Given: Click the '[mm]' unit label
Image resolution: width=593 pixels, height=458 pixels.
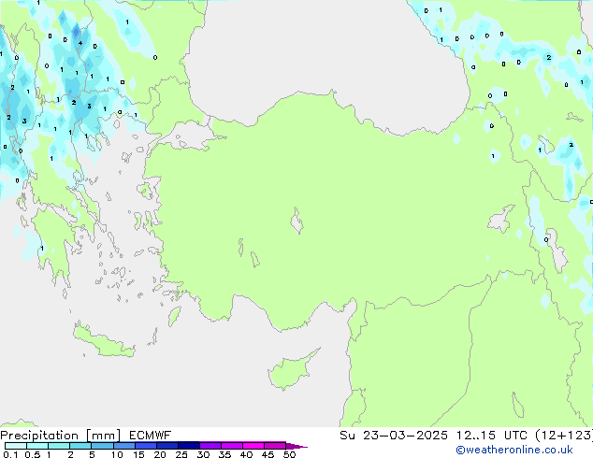Looking at the screenshot, I should click(104, 436).
